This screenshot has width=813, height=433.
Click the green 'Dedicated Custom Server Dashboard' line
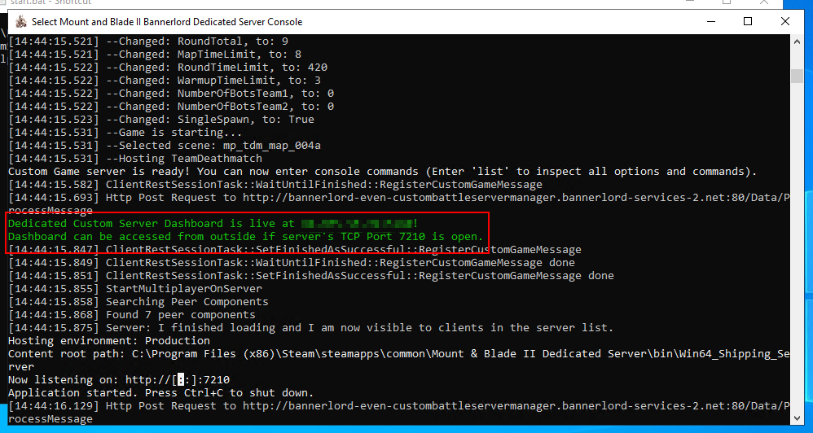pyautogui.click(x=213, y=224)
